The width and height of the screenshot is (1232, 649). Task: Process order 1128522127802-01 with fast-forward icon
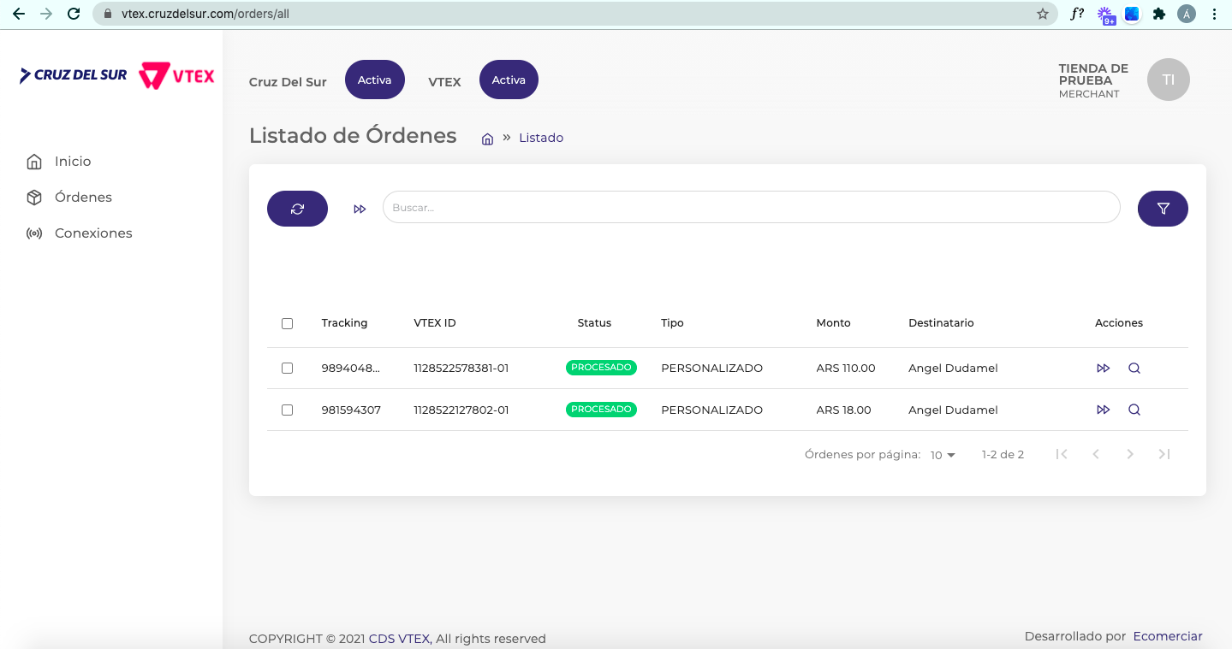coord(1103,410)
